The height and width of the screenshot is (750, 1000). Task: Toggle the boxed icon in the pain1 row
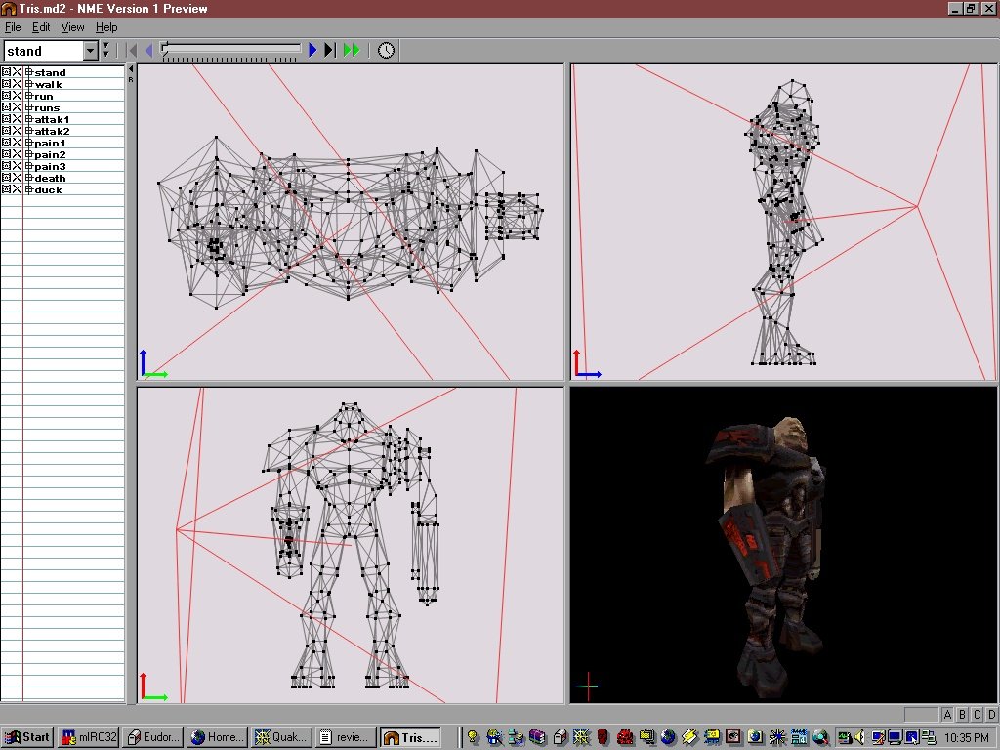(7, 143)
